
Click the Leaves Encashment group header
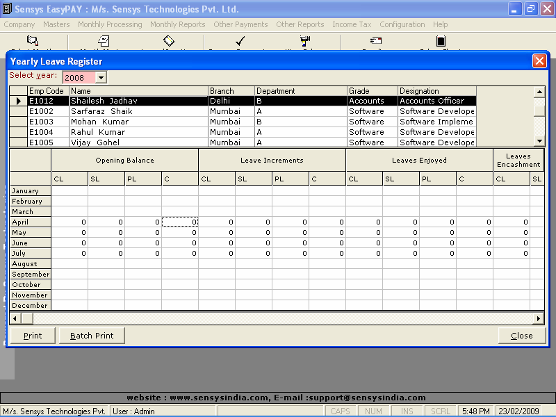click(x=518, y=161)
